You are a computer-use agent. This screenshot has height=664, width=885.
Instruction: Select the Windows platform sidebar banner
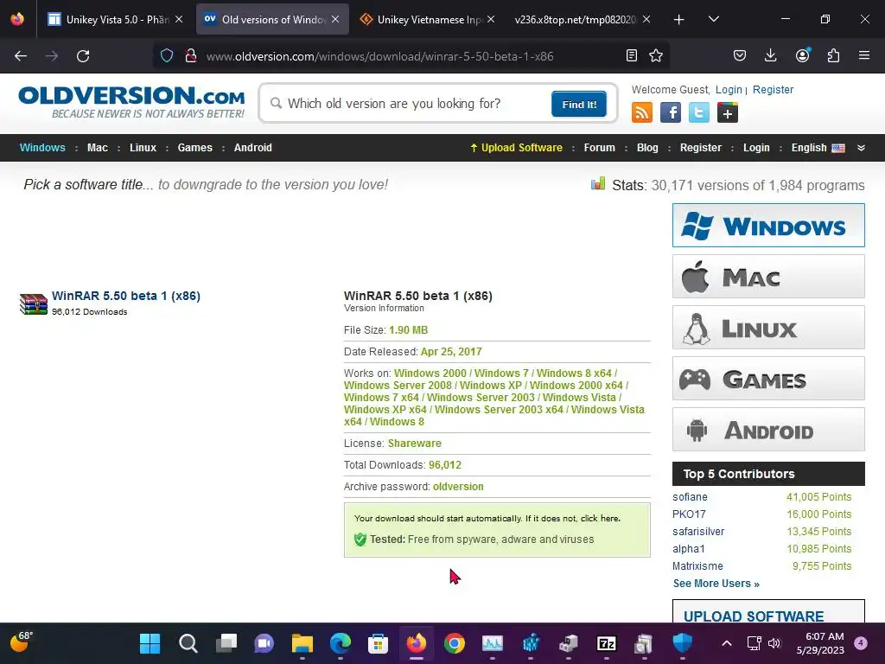point(768,226)
